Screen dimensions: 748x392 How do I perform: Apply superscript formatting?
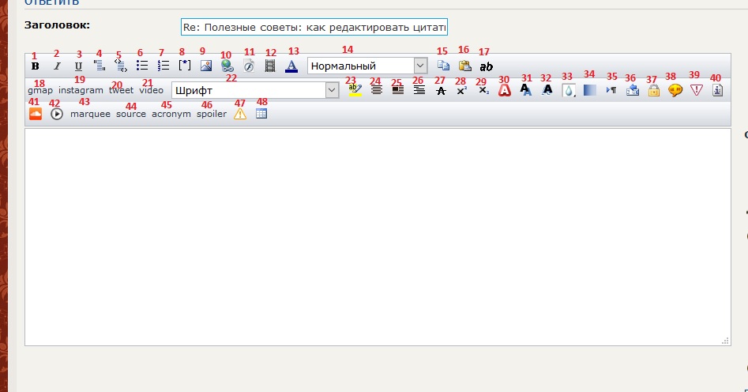[x=462, y=91]
